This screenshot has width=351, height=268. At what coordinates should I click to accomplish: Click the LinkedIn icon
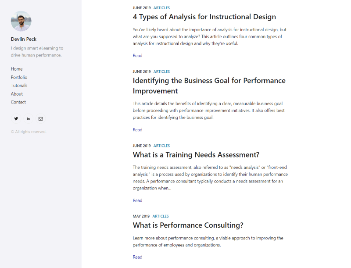pyautogui.click(x=28, y=118)
